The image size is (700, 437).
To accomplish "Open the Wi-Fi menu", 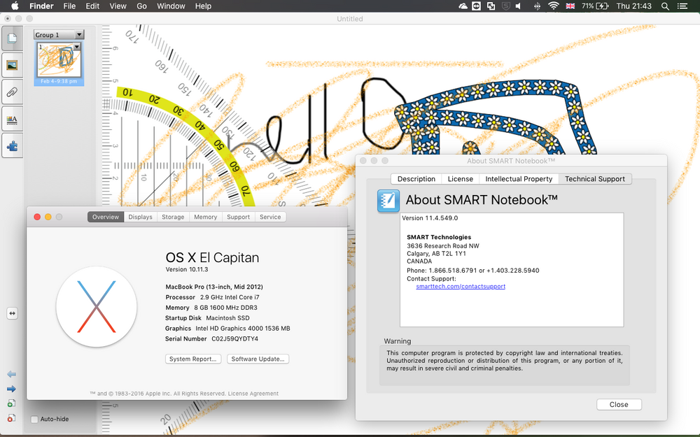I will (x=553, y=6).
